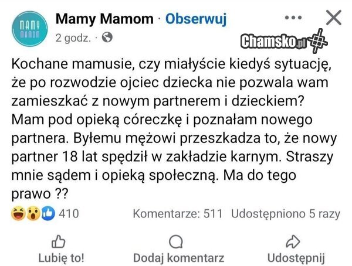
Task: Open the 'Komentarze: 511' comments list
Action: pos(178,214)
